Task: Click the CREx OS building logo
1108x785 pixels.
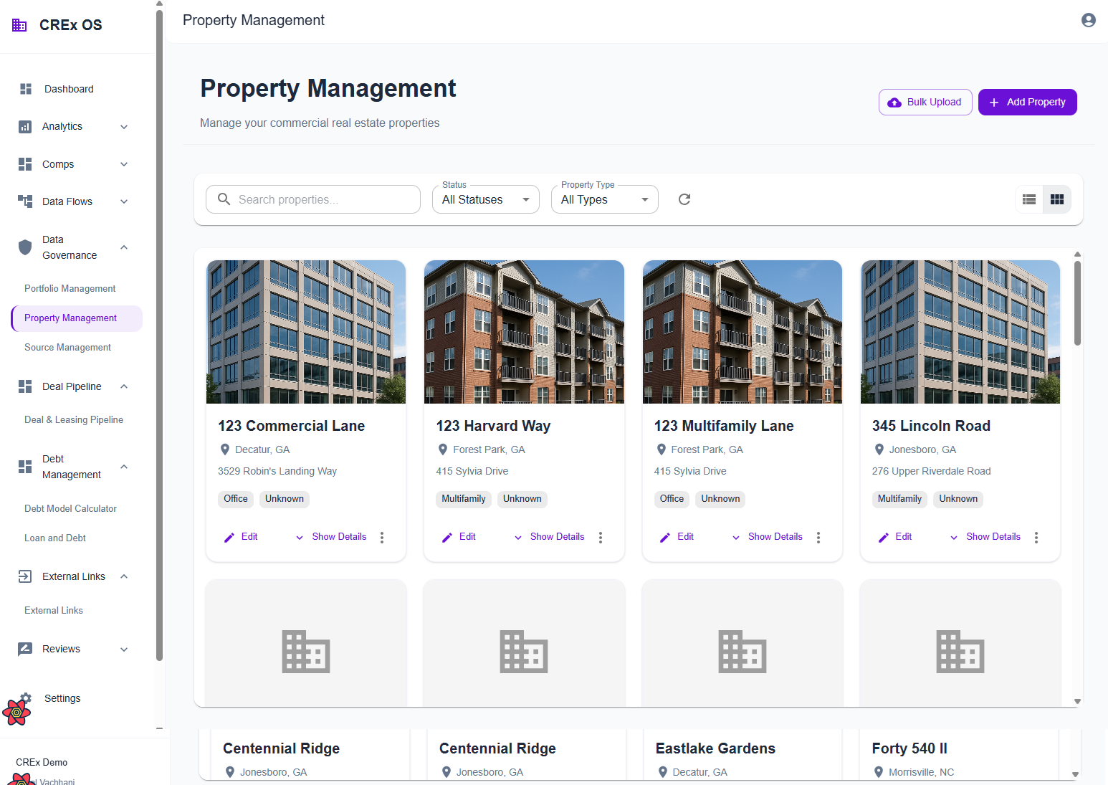Action: [x=19, y=24]
